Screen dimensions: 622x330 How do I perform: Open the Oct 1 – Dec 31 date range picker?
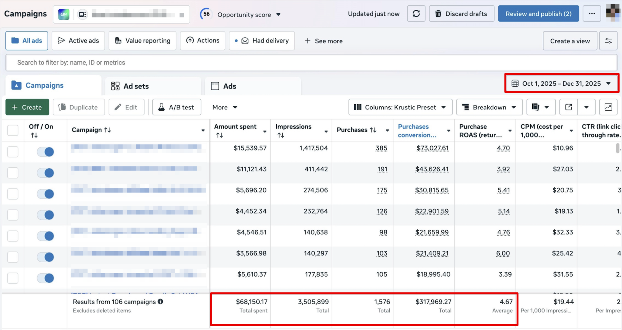click(561, 83)
